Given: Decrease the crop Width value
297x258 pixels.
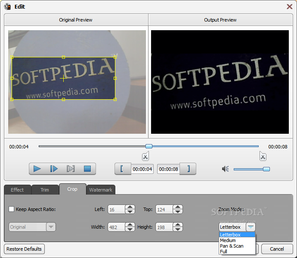Looking at the screenshot, I should click(x=130, y=229).
